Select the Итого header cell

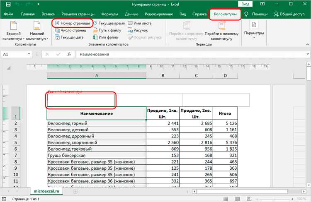click(225, 113)
